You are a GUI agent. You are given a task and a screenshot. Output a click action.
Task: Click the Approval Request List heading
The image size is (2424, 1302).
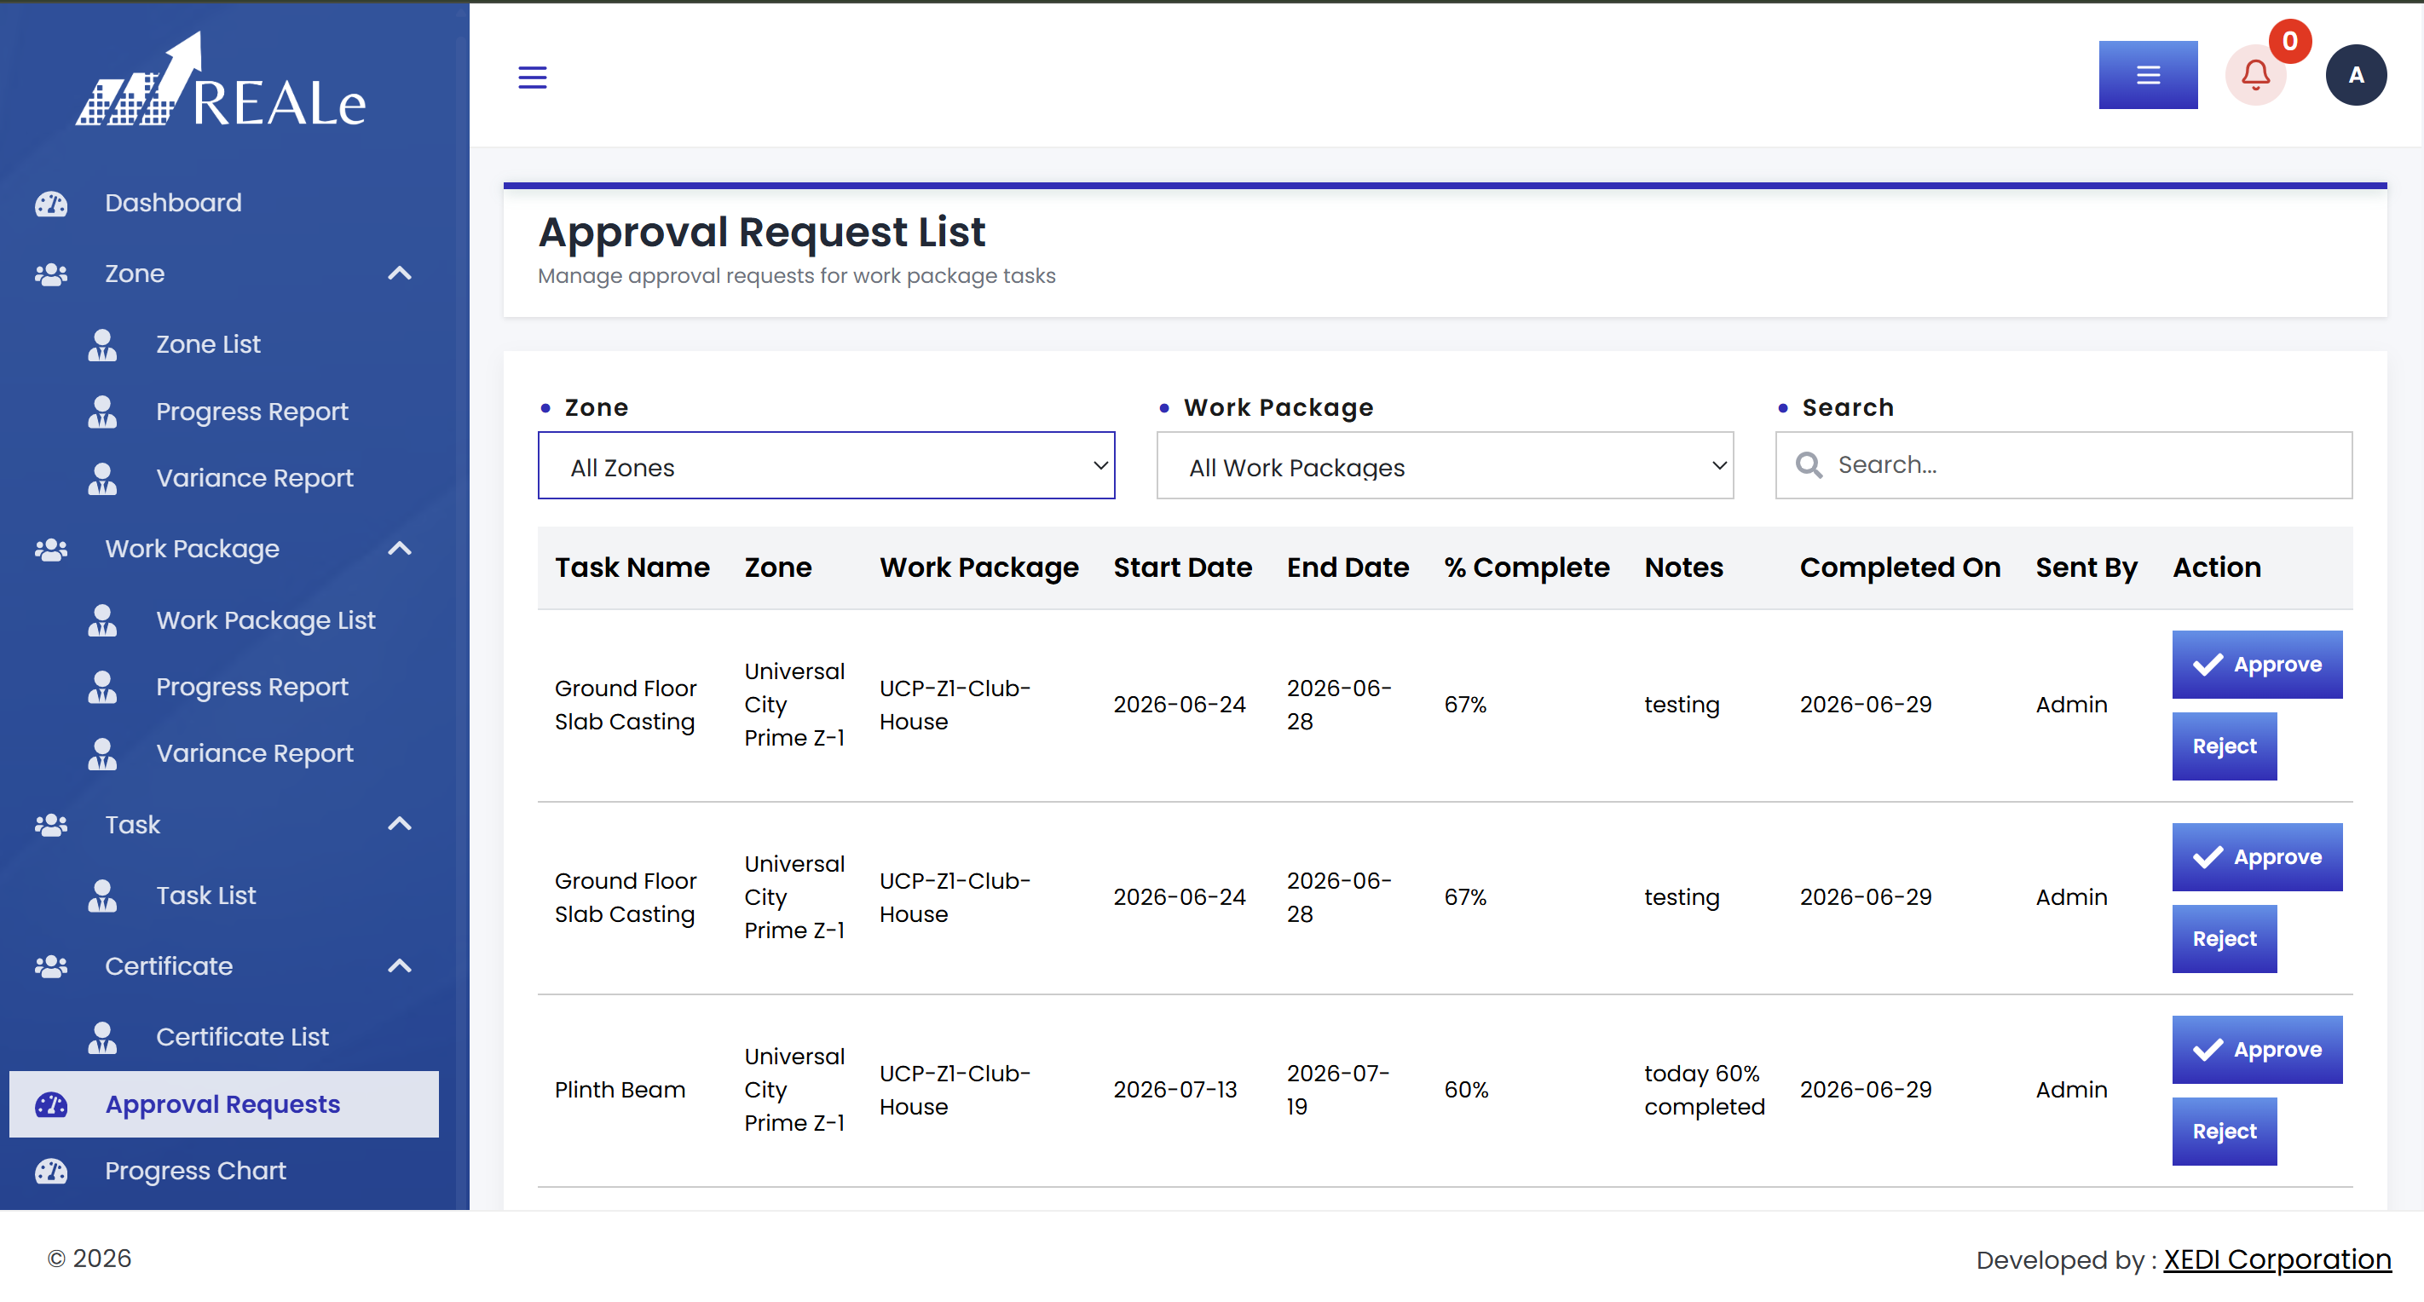coord(761,233)
